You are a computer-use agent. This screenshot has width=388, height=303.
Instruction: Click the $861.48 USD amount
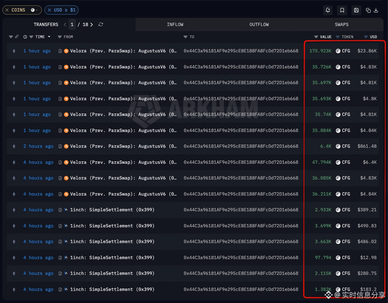[x=367, y=146]
